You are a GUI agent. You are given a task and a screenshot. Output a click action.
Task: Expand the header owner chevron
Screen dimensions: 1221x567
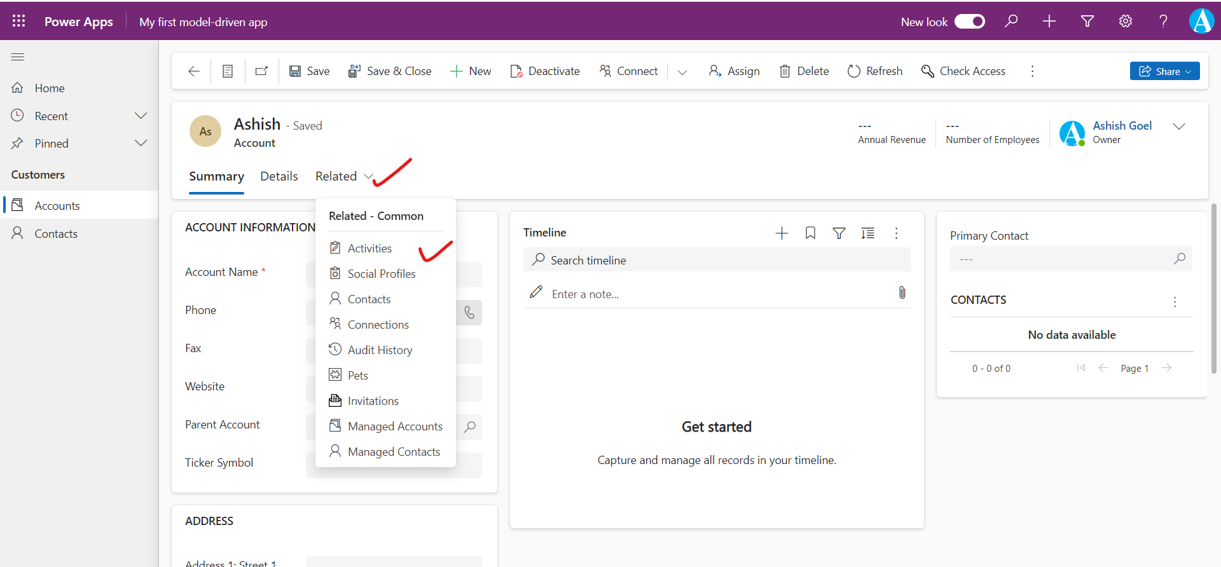[x=1178, y=126]
